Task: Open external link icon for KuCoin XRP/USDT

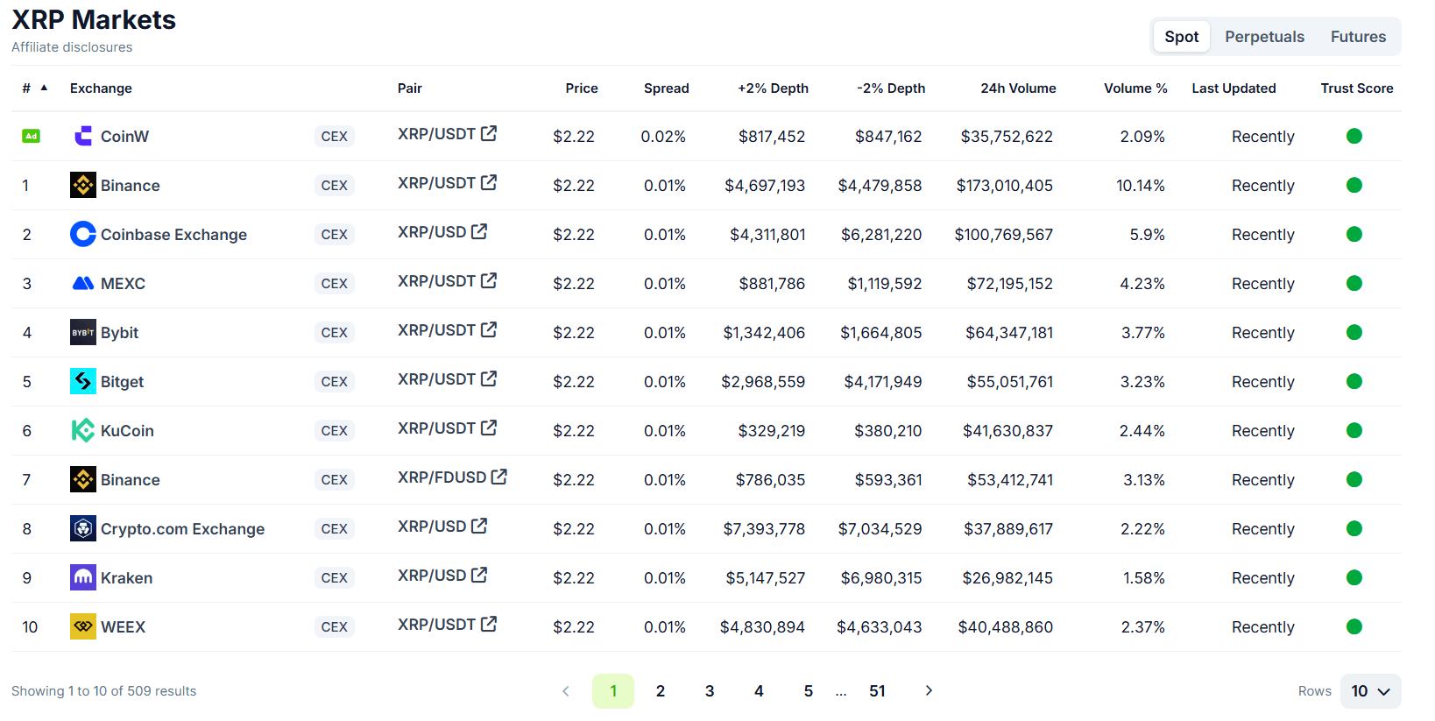Action: (489, 428)
